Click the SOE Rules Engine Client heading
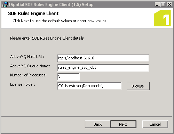The height and width of the screenshot is (134, 174). (33, 14)
